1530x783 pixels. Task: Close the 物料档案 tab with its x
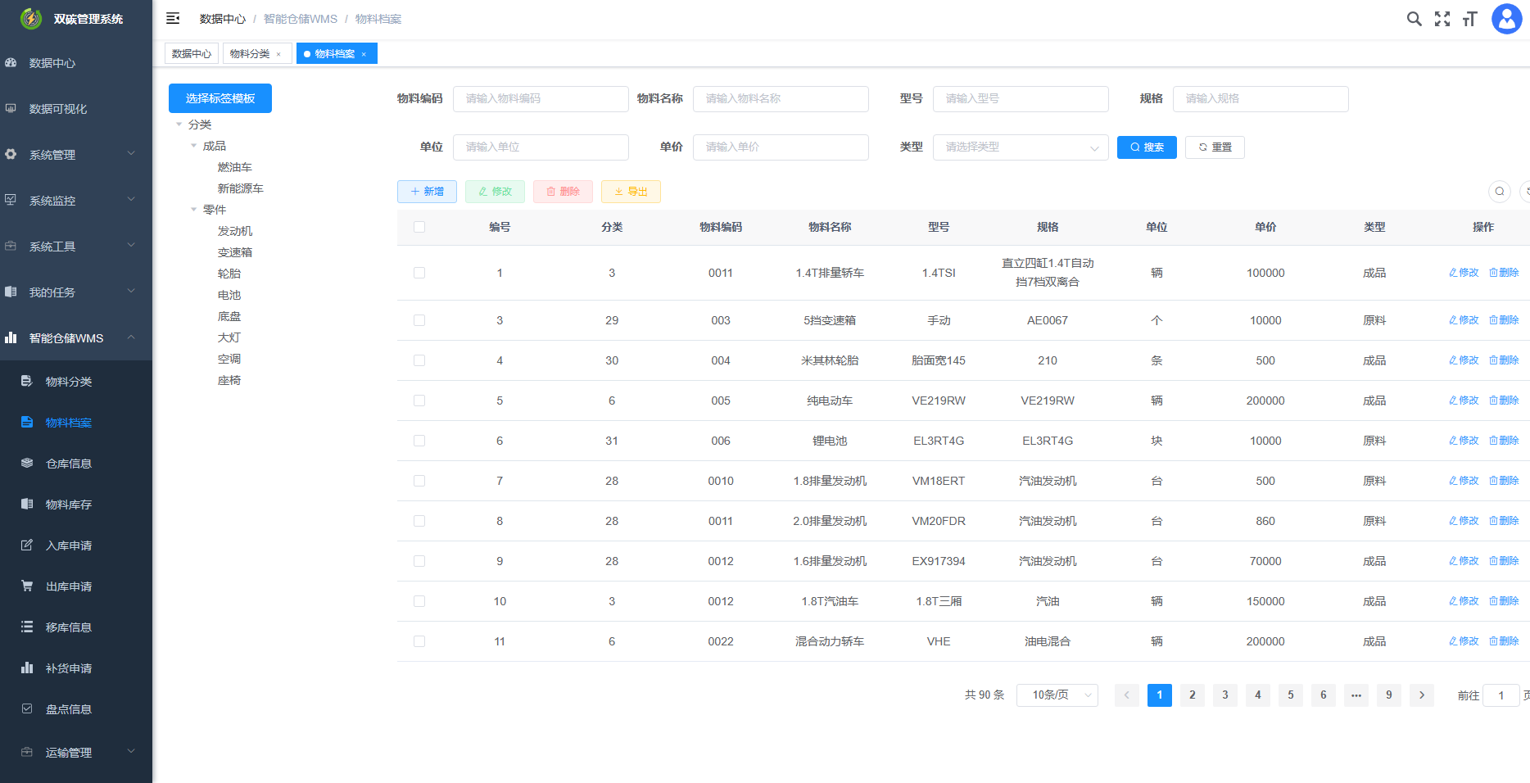coord(364,54)
